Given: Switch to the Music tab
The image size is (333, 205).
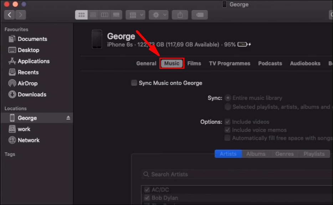Looking at the screenshot, I should (171, 63).
